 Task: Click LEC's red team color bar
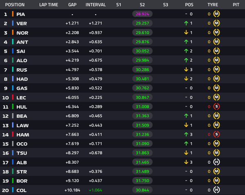[13, 97]
